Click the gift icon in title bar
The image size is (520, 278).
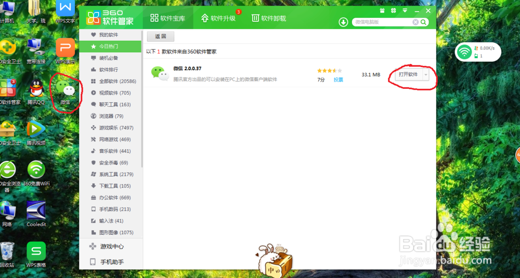point(382,10)
